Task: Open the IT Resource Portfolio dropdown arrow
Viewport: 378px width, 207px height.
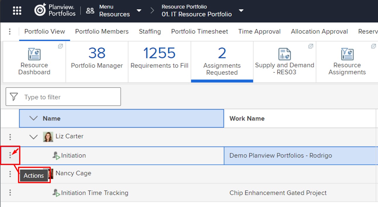Action: click(241, 11)
